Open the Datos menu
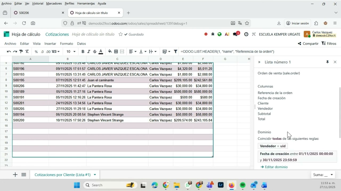341x191 pixels. coord(82,44)
